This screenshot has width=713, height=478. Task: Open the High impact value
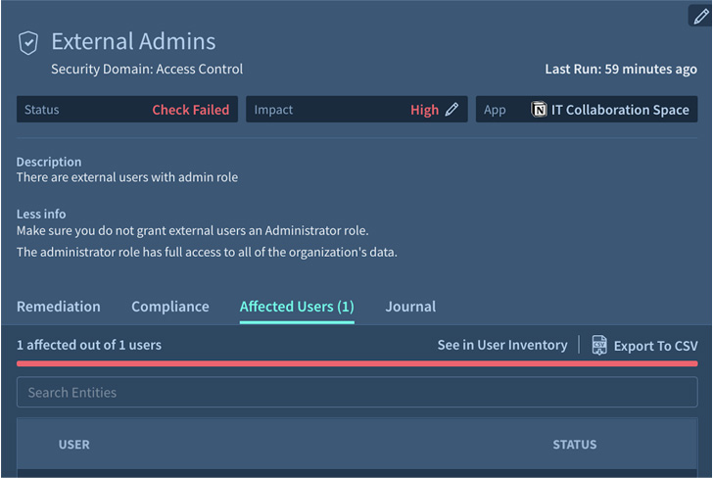[x=424, y=110]
